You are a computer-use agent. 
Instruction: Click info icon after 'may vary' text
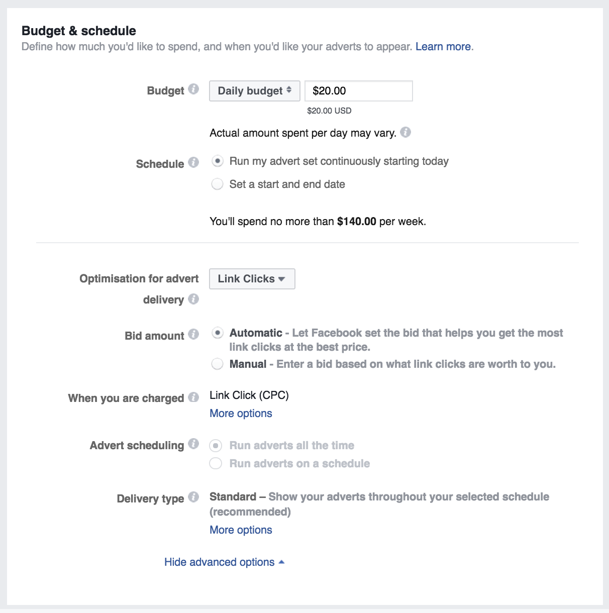click(x=405, y=132)
